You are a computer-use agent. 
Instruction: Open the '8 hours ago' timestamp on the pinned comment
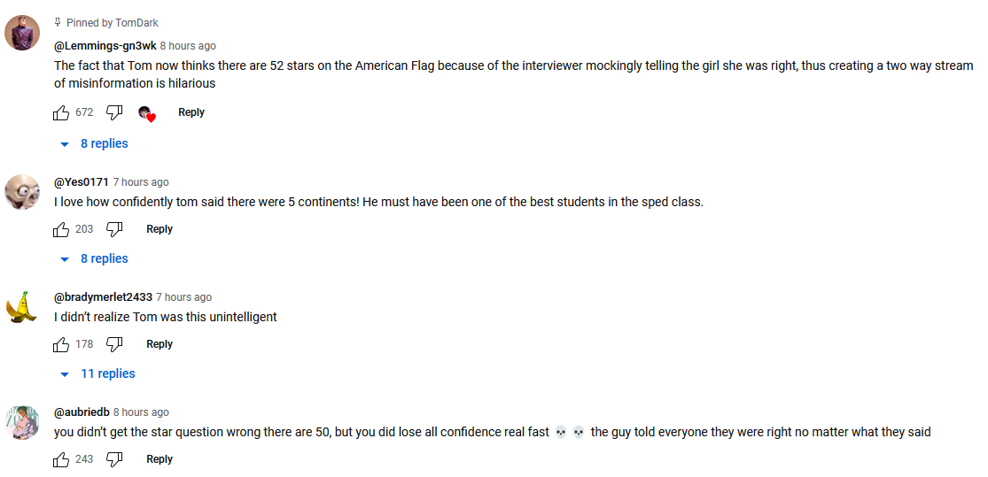188,46
